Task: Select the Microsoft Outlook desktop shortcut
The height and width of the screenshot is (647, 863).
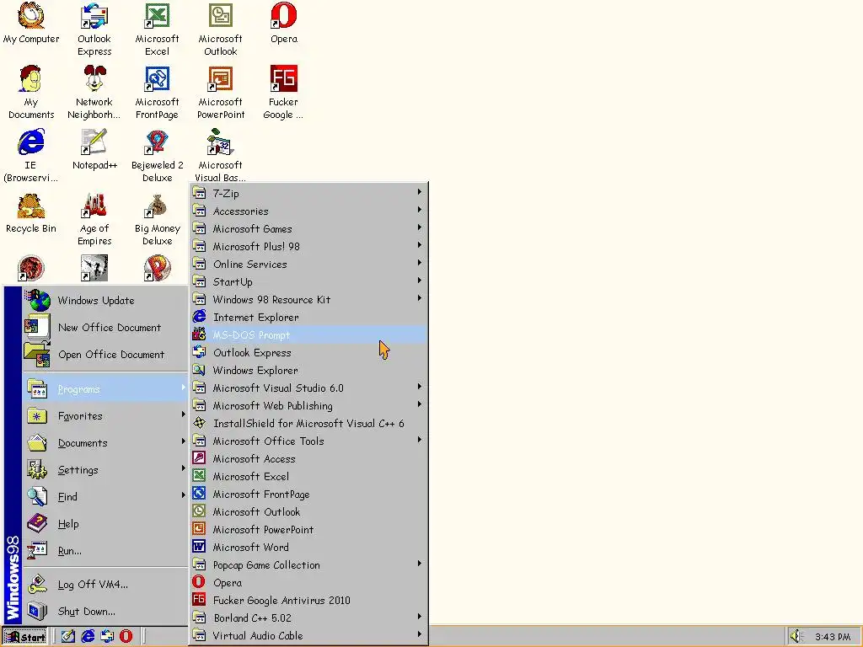Action: pos(220,29)
